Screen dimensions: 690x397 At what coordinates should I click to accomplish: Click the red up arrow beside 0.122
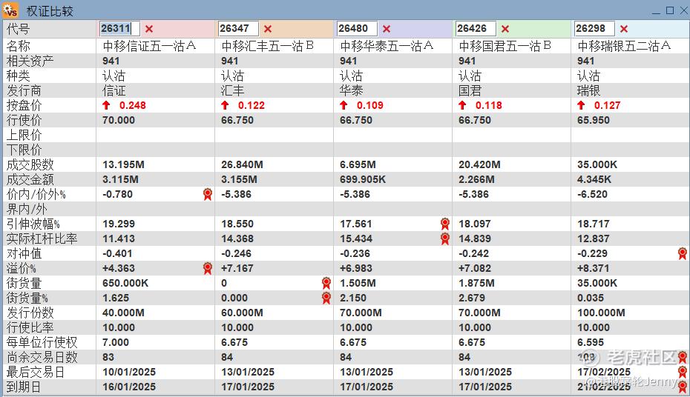pos(225,105)
